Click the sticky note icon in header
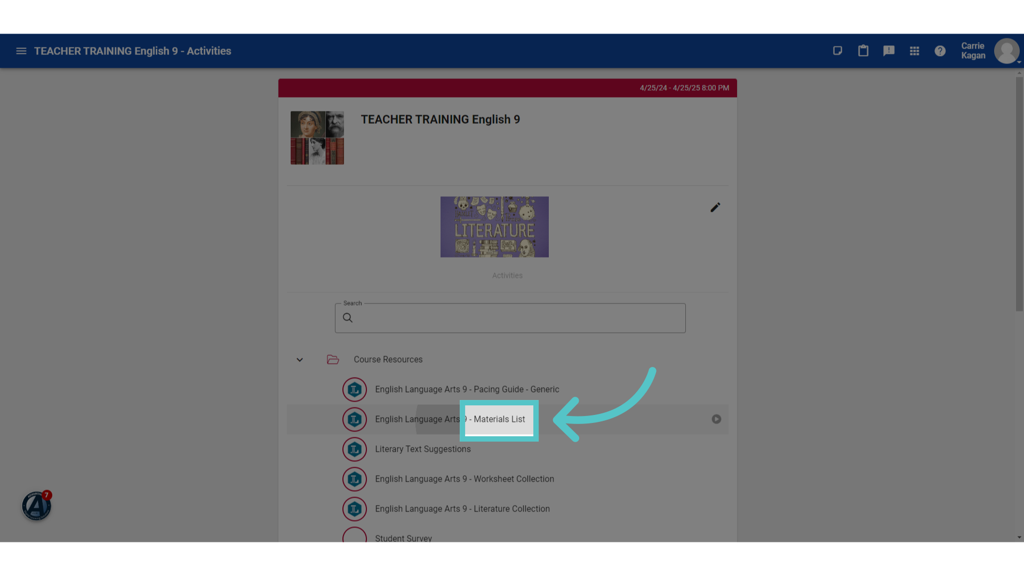 click(837, 51)
